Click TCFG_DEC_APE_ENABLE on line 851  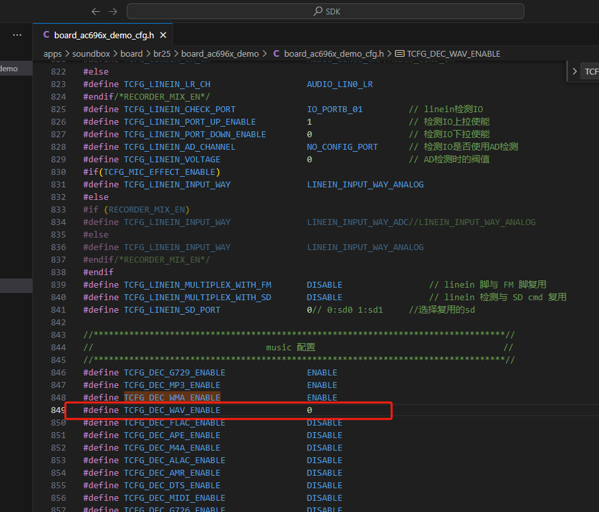pyautogui.click(x=172, y=435)
